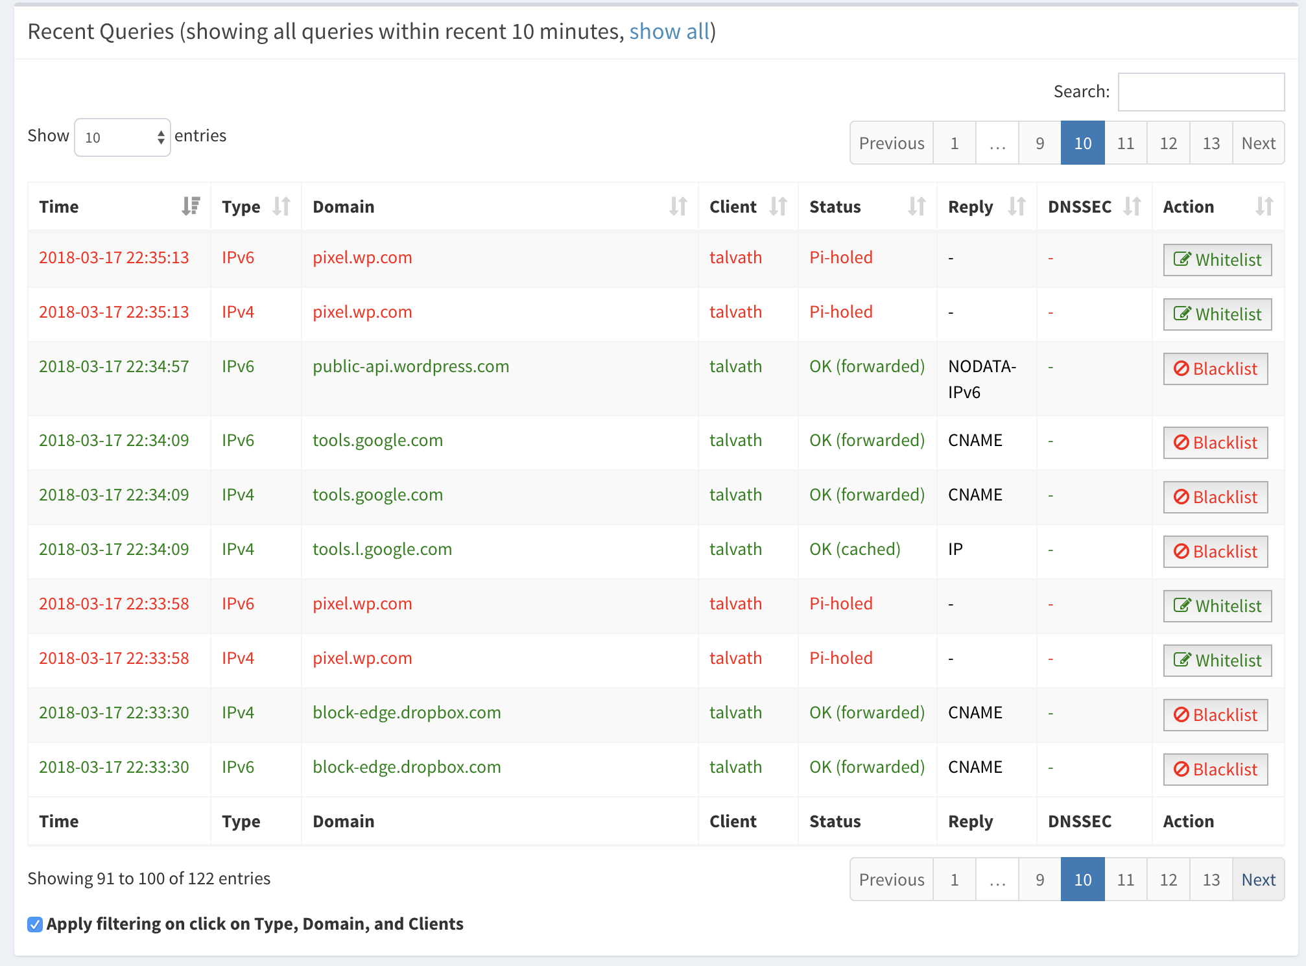Open page 1 in bottom pagination
Image resolution: width=1306 pixels, height=966 pixels.
click(955, 879)
